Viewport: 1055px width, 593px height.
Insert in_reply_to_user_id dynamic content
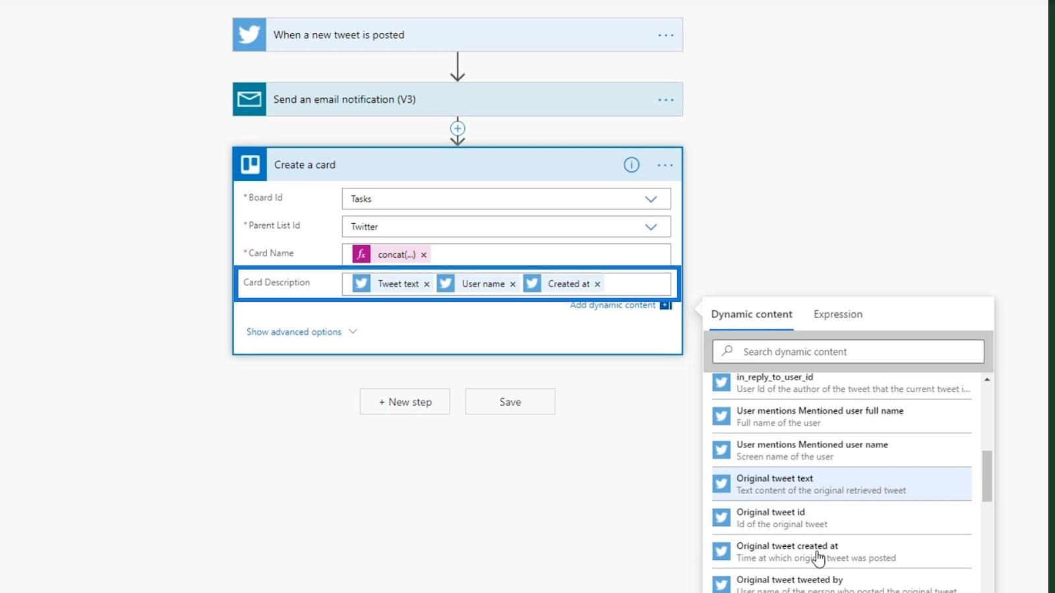coord(841,383)
